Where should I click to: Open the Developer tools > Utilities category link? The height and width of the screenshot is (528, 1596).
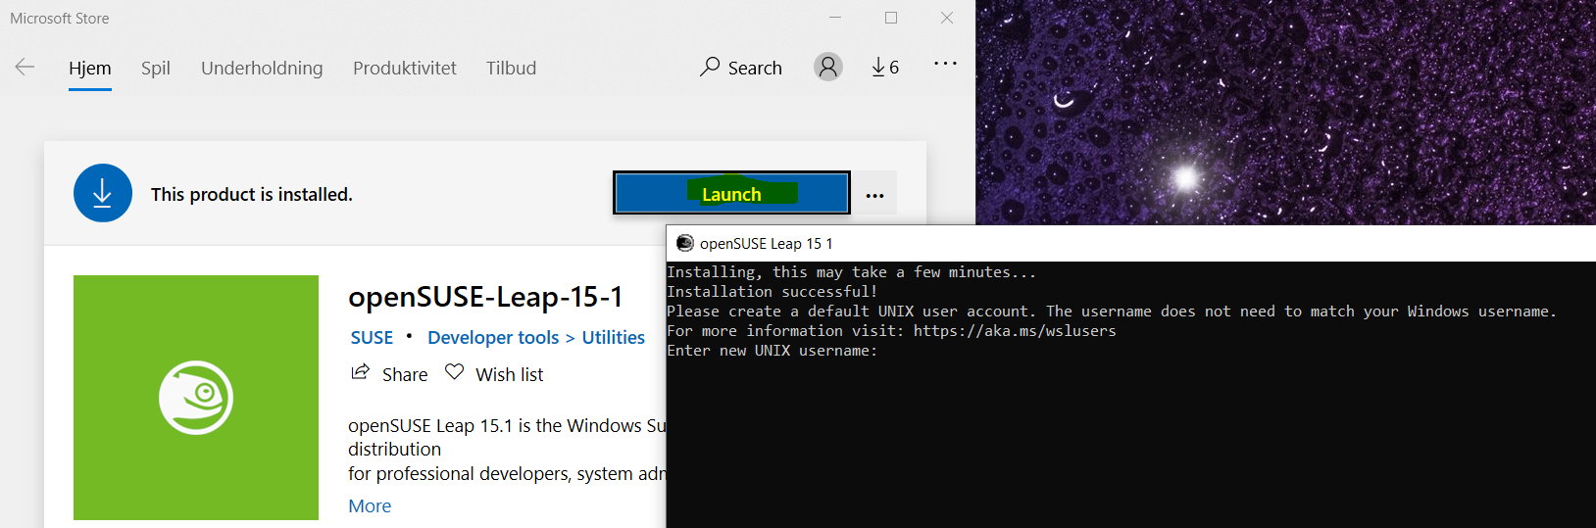(536, 337)
